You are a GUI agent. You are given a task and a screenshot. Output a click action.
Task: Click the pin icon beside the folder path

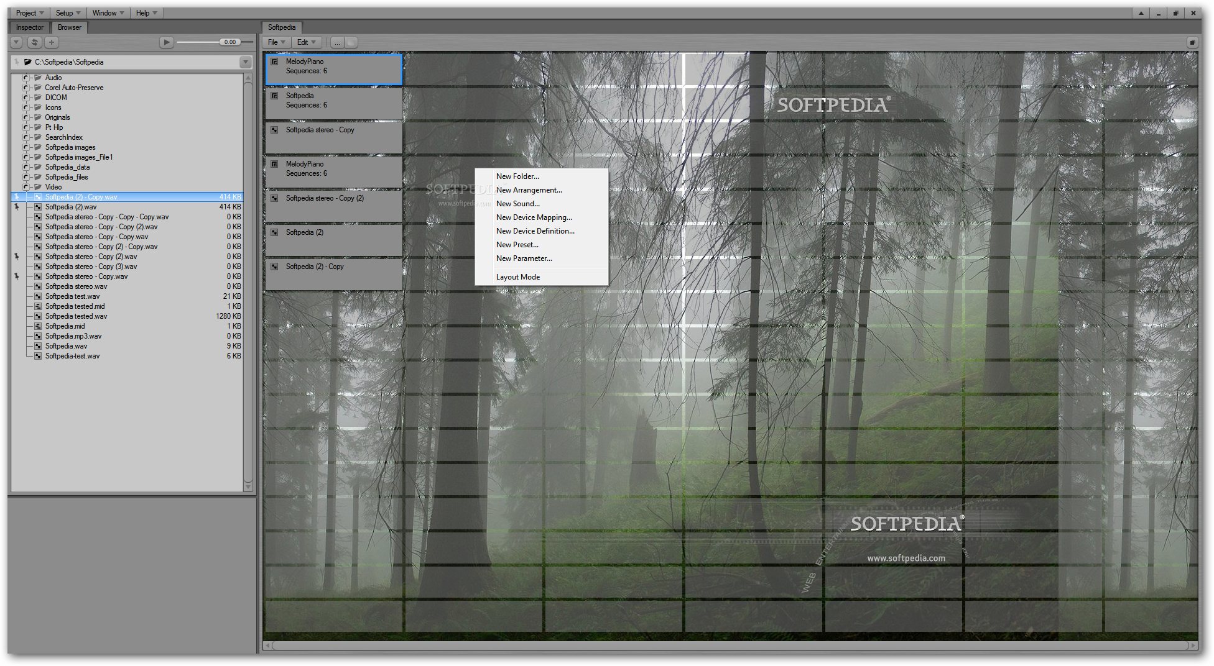coord(17,62)
